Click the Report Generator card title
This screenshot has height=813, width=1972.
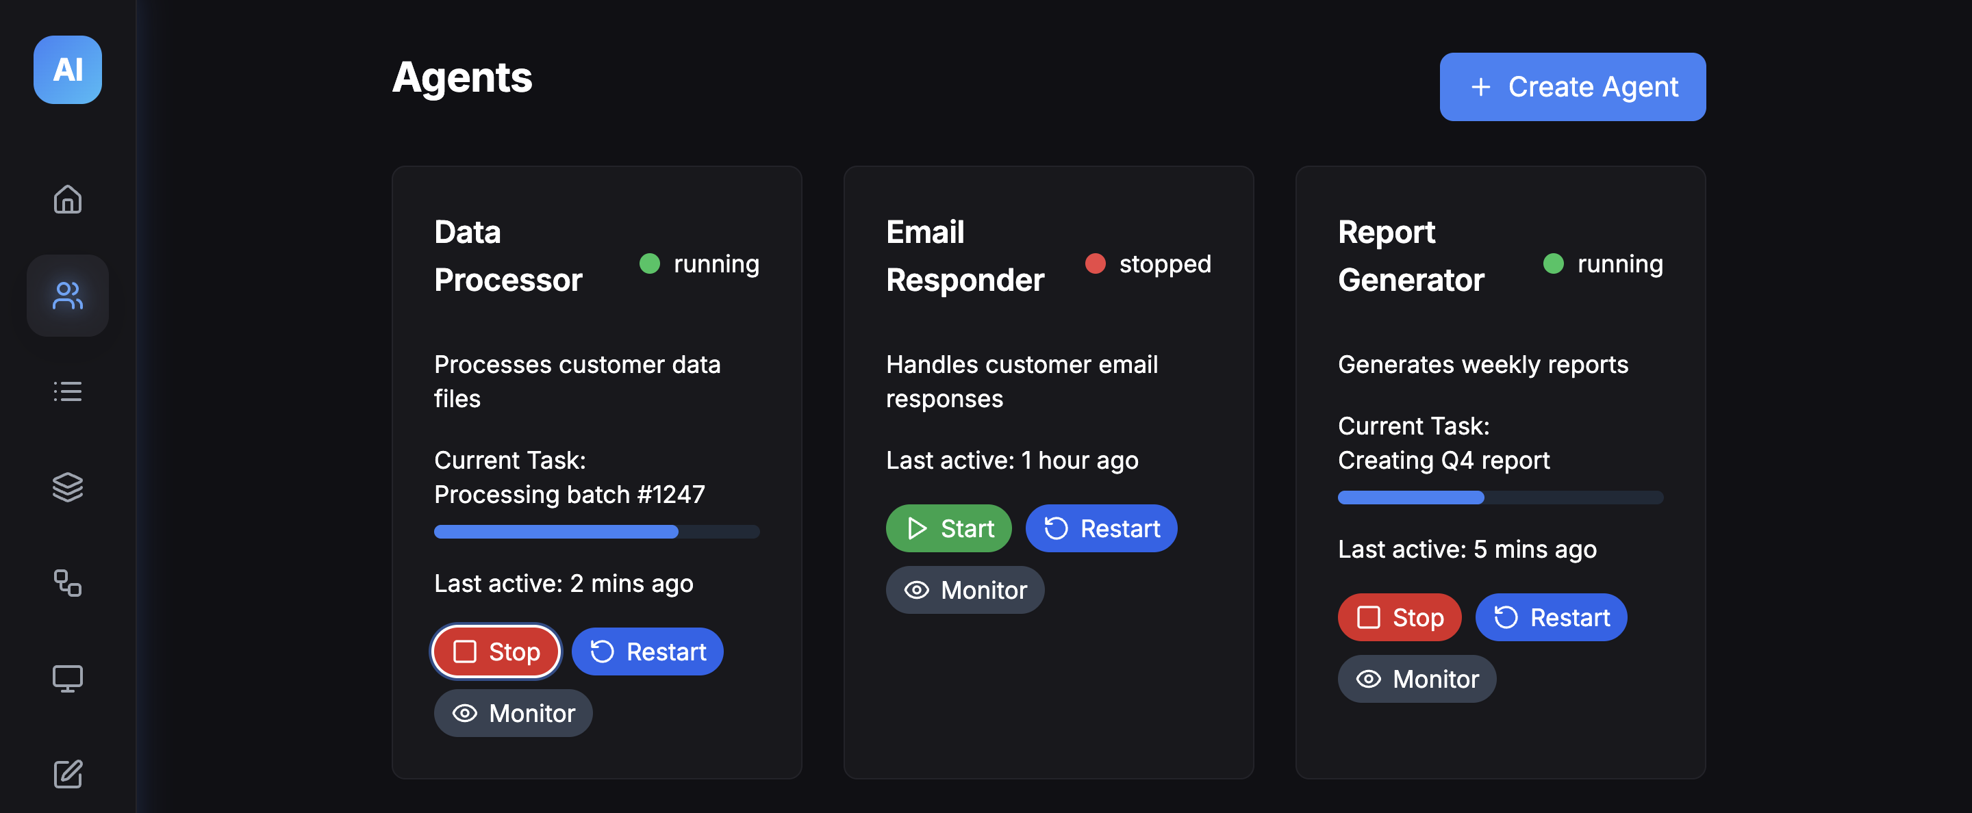tap(1411, 255)
